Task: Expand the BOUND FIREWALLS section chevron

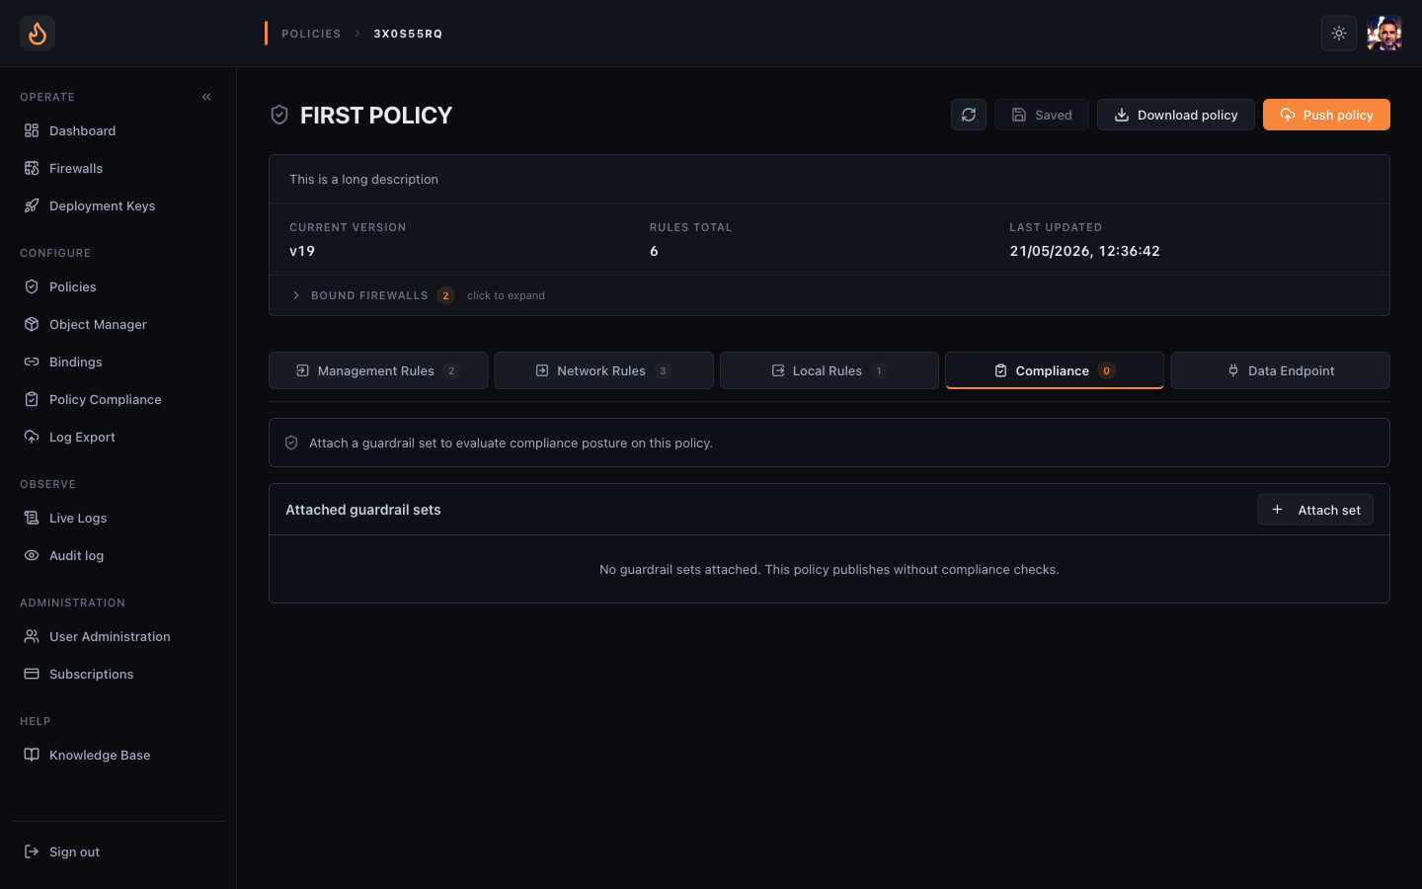Action: pyautogui.click(x=296, y=295)
